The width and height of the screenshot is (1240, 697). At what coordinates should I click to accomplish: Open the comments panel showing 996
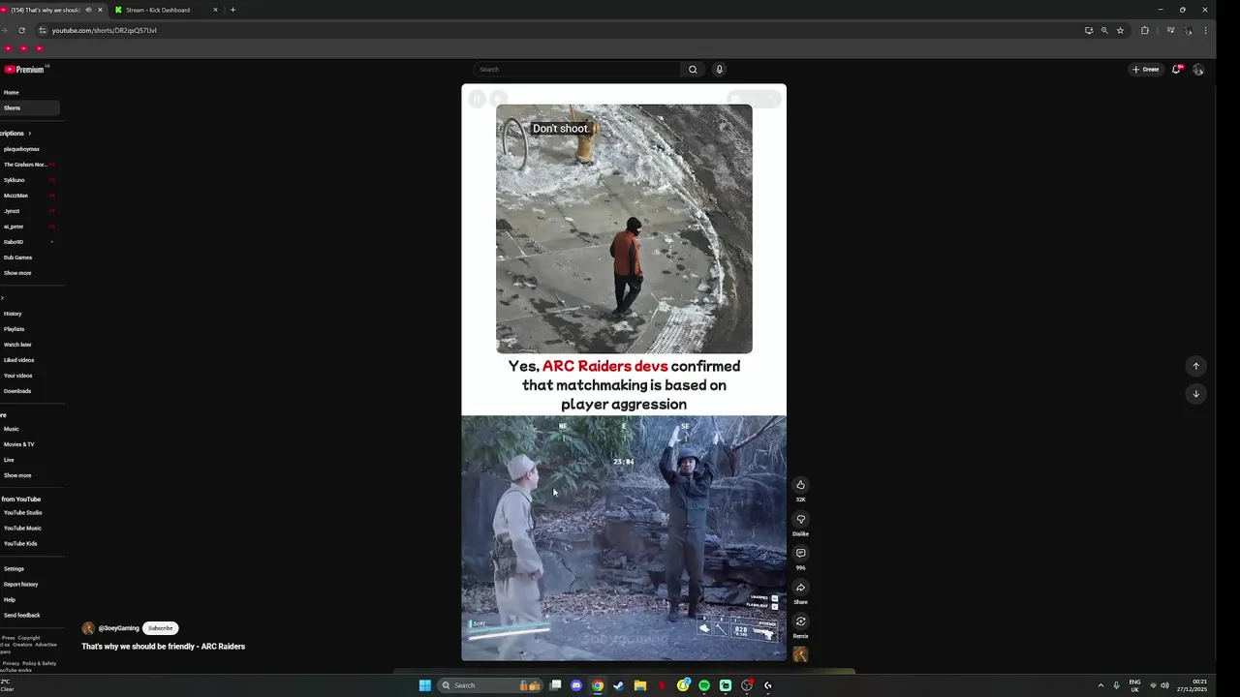pos(800,554)
